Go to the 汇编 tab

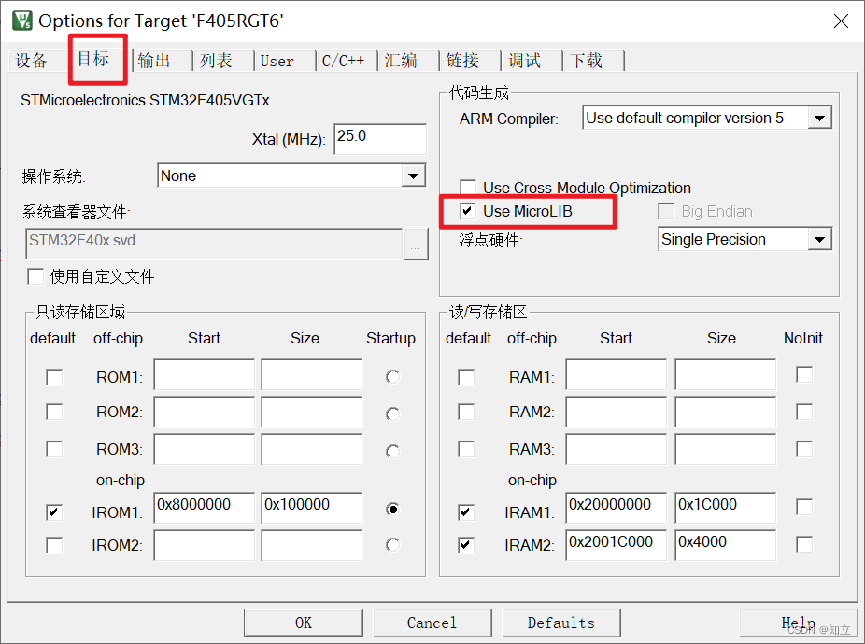point(401,60)
